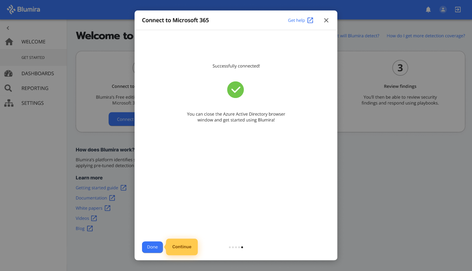This screenshot has width=472, height=271.
Task: Close the Connect to Microsoft 365 dialog
Action: tap(326, 20)
